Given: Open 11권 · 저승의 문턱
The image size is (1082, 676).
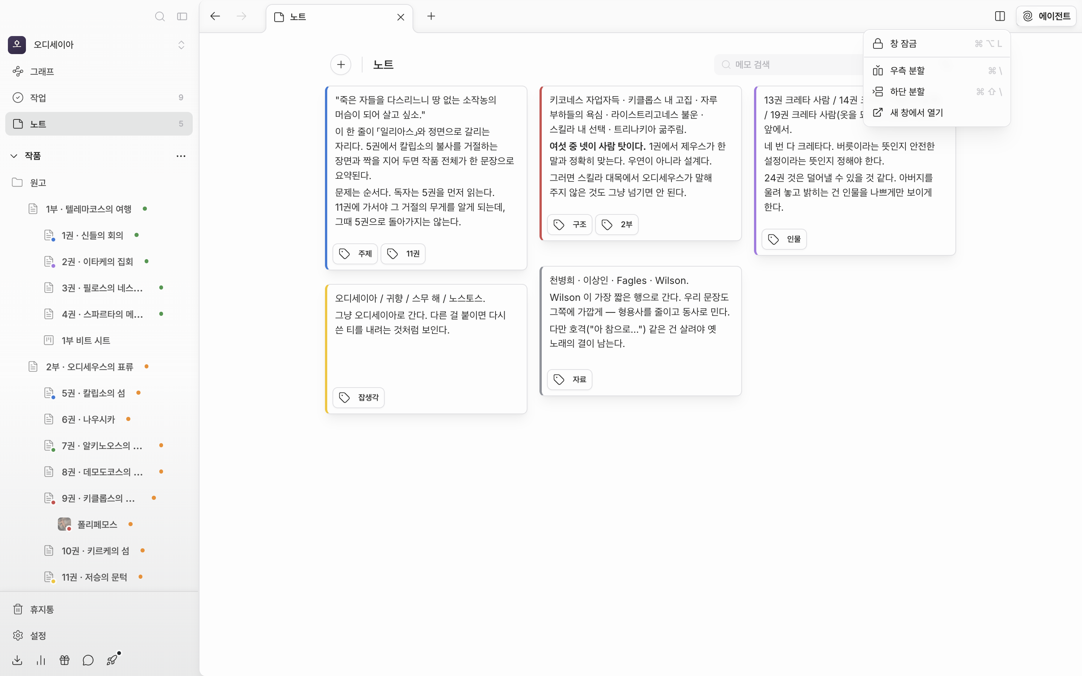Looking at the screenshot, I should (x=94, y=577).
